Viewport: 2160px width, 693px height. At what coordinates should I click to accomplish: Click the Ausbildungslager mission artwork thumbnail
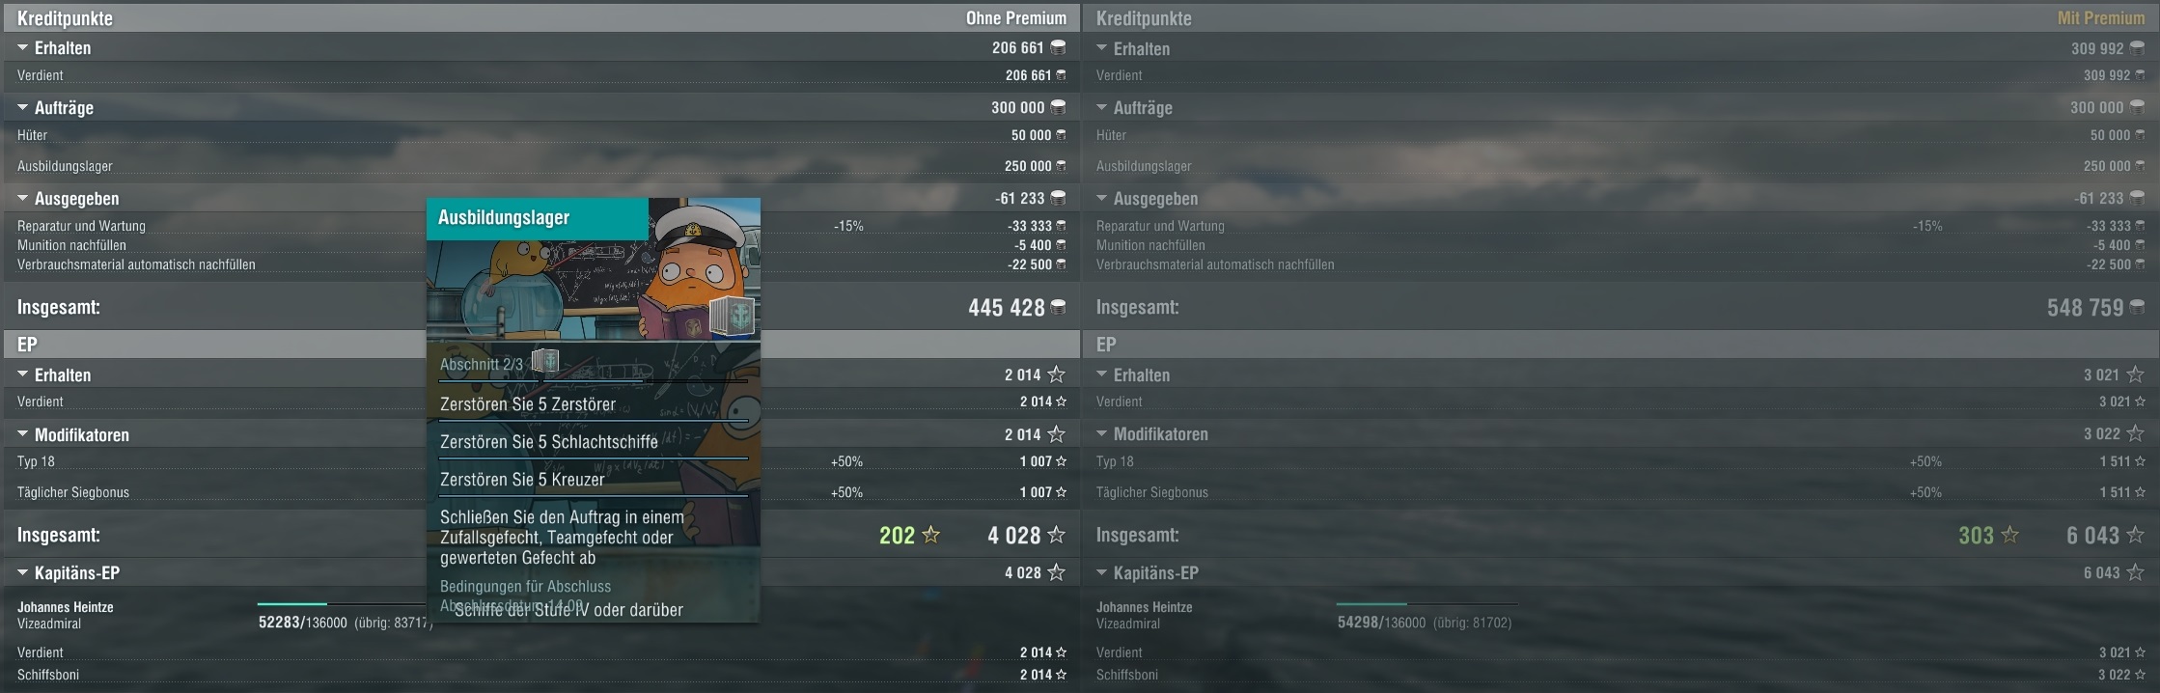(594, 269)
